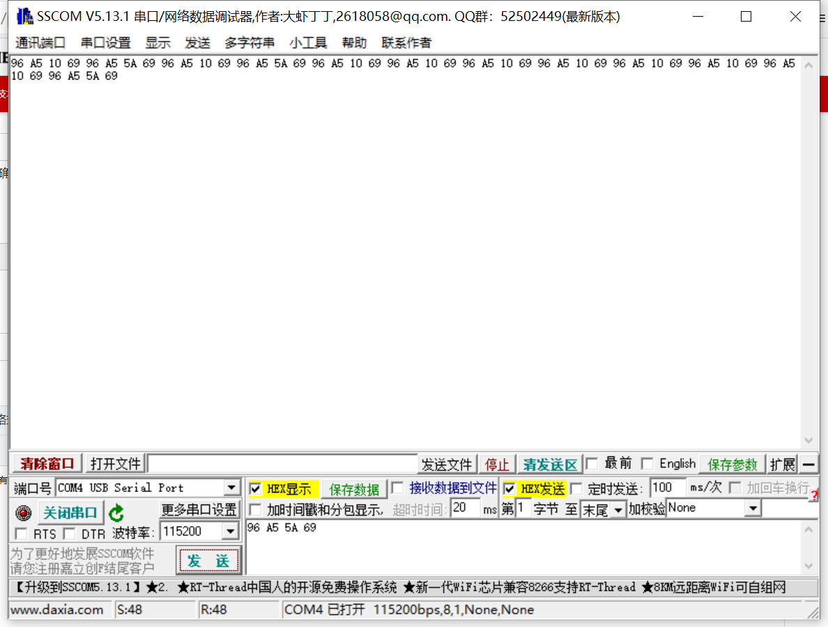Click send area scrollbar down arrow
828x627 pixels.
(808, 566)
